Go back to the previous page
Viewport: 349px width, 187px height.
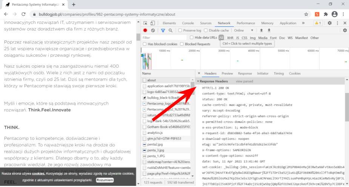pos(6,14)
